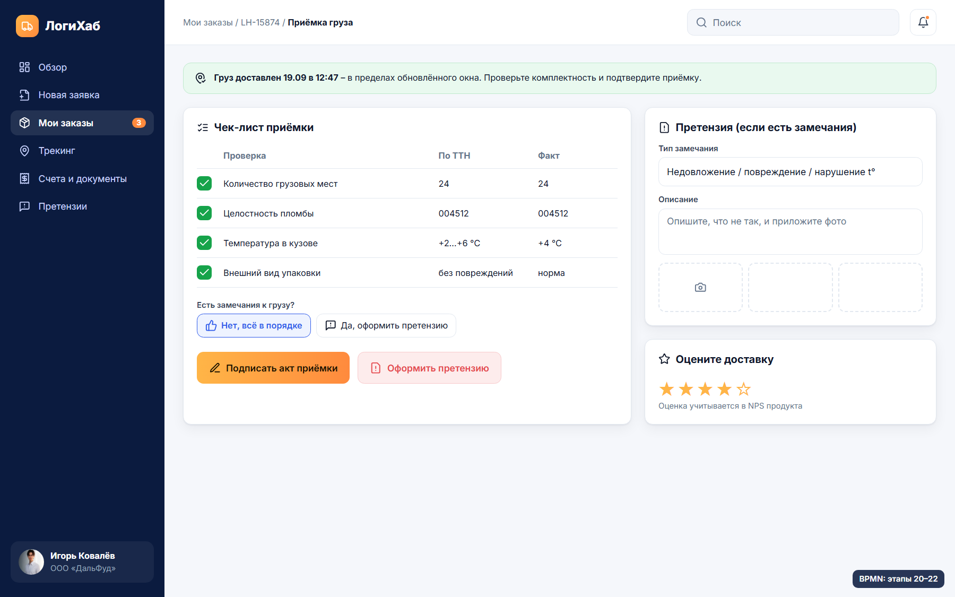The height and width of the screenshot is (597, 955).
Task: Click the По ТТН value 'без повреждений'
Action: [x=476, y=273]
